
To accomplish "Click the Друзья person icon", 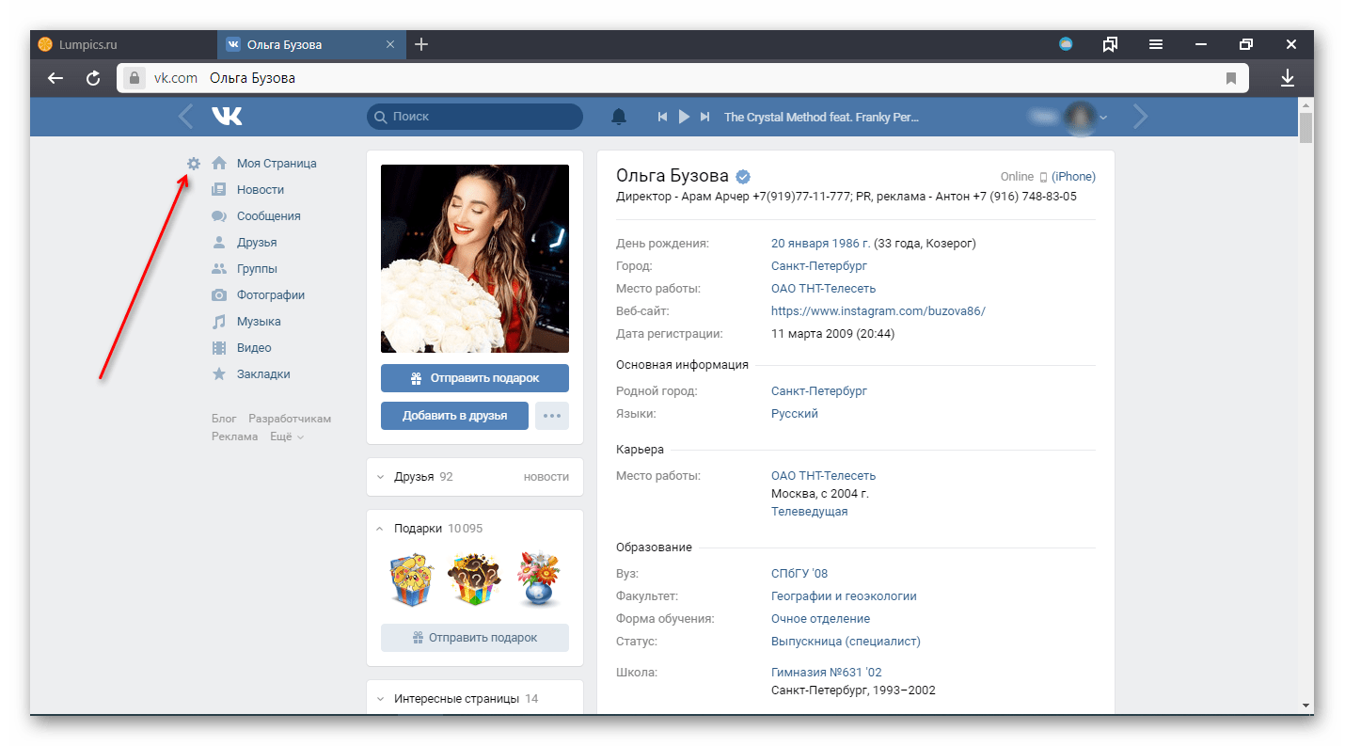I will tap(219, 242).
